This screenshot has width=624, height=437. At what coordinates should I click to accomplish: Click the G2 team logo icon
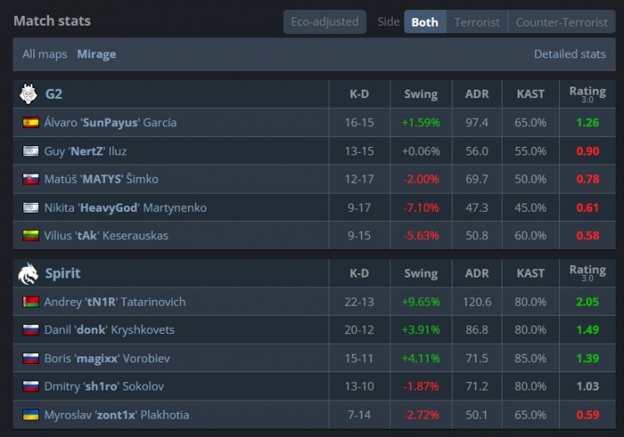click(x=28, y=94)
